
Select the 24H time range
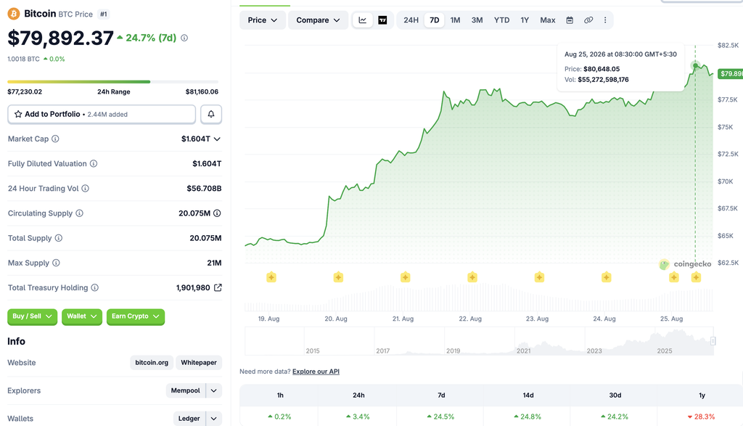411,20
